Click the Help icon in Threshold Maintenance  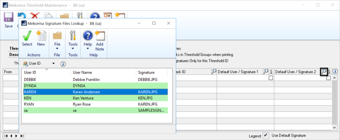coord(95,15)
